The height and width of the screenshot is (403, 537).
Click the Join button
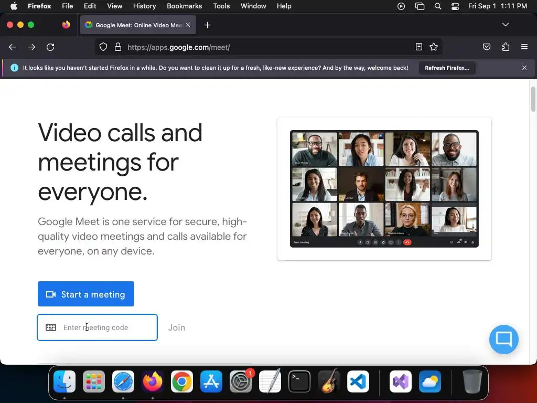pyautogui.click(x=176, y=327)
